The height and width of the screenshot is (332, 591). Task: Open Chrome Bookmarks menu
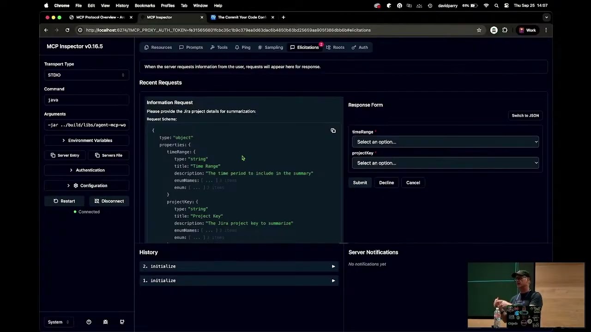(145, 6)
